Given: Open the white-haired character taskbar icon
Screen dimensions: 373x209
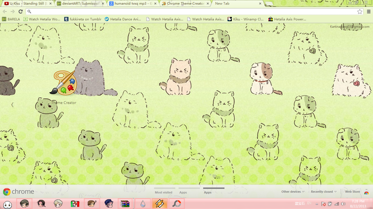Looking at the screenshot, I should (58, 204).
